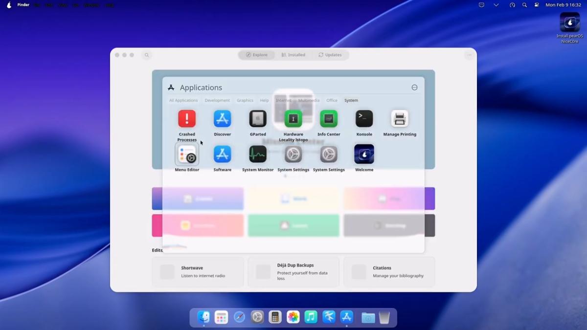Click the Menu Editor app icon
587x330 pixels.
point(187,154)
